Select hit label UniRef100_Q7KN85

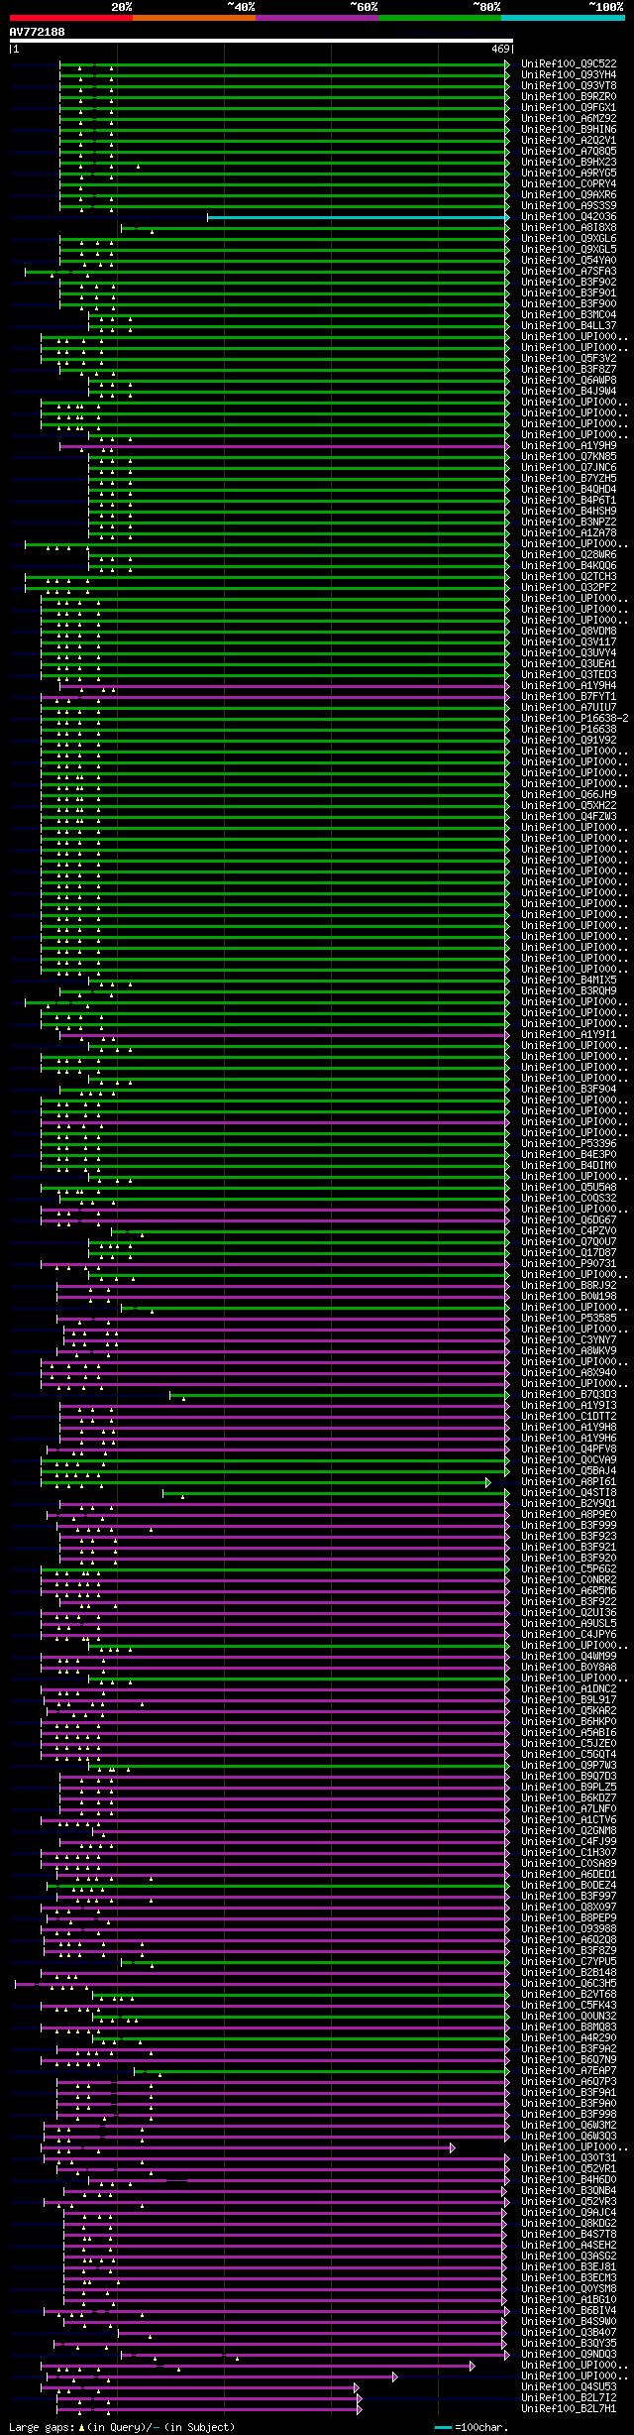tap(569, 456)
